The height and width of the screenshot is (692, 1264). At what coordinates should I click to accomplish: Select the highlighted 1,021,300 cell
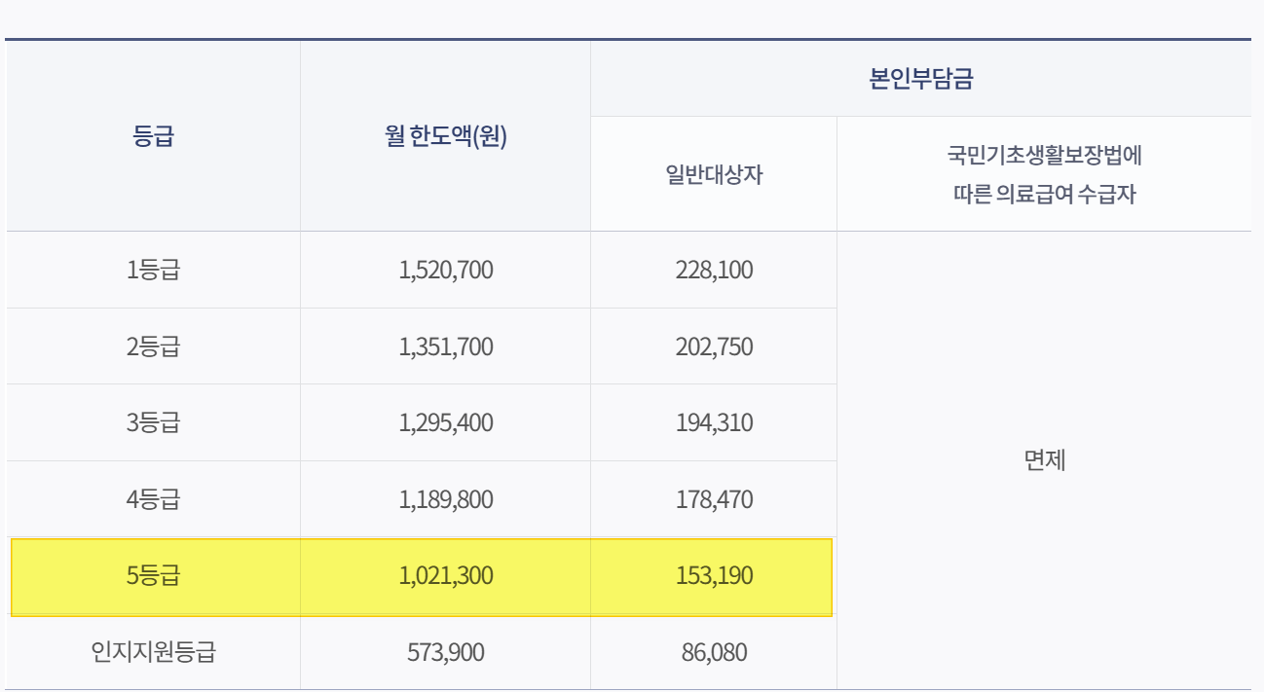pos(444,576)
